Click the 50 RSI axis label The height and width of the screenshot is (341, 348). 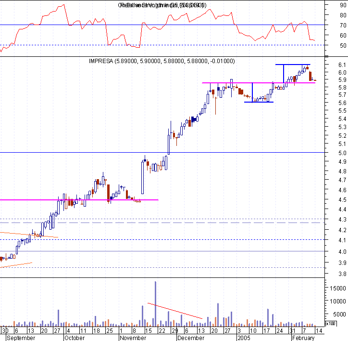coord(343,46)
